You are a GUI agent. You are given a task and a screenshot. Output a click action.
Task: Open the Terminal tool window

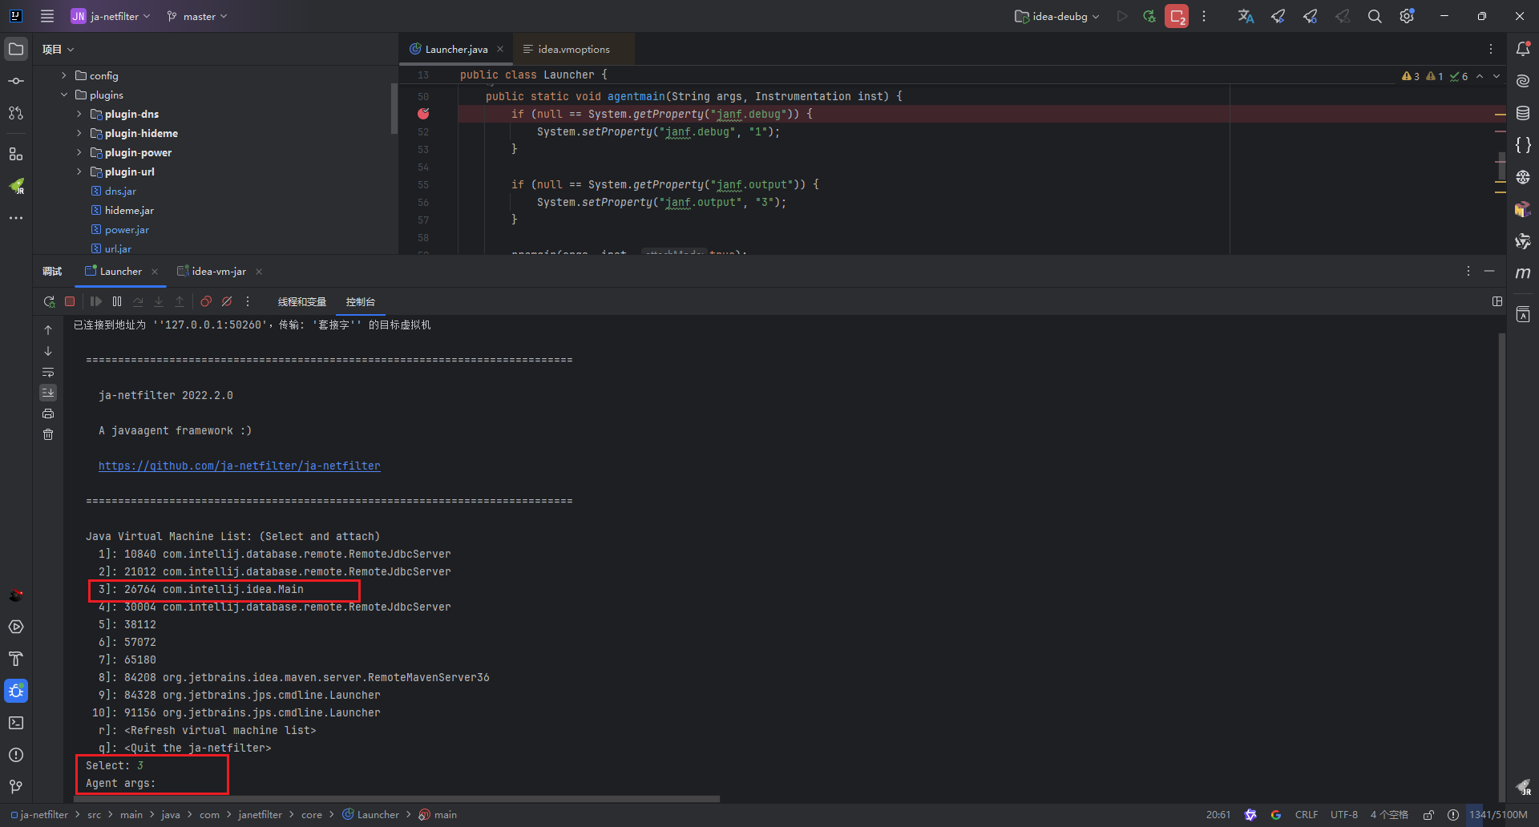(16, 723)
